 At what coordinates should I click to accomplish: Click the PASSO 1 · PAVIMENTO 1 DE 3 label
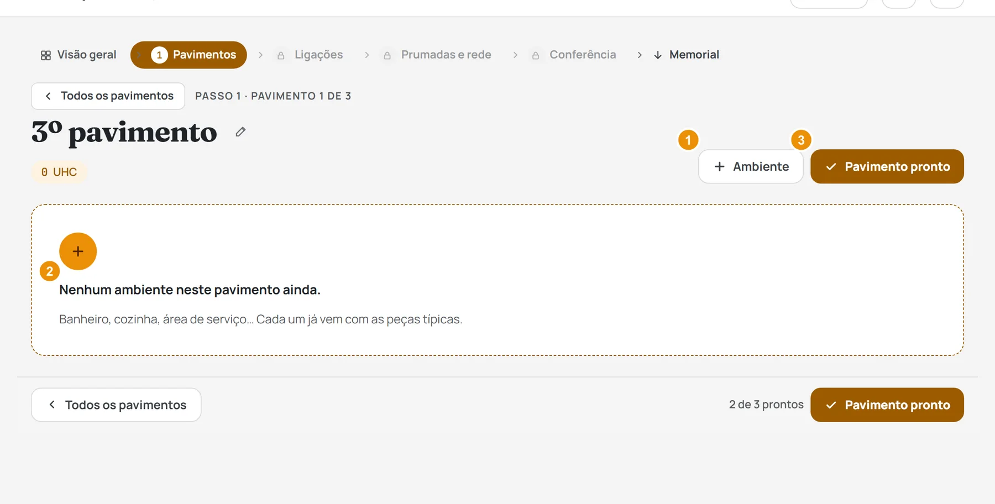[273, 96]
